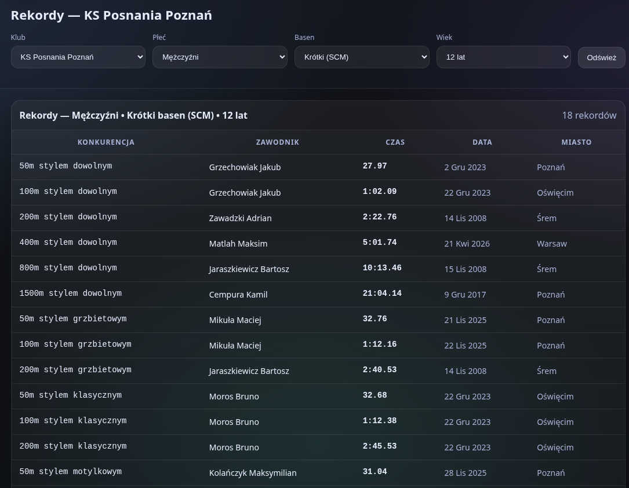Select the time 32.76 for 50m grzbietowym
The width and height of the screenshot is (629, 488).
coord(375,319)
